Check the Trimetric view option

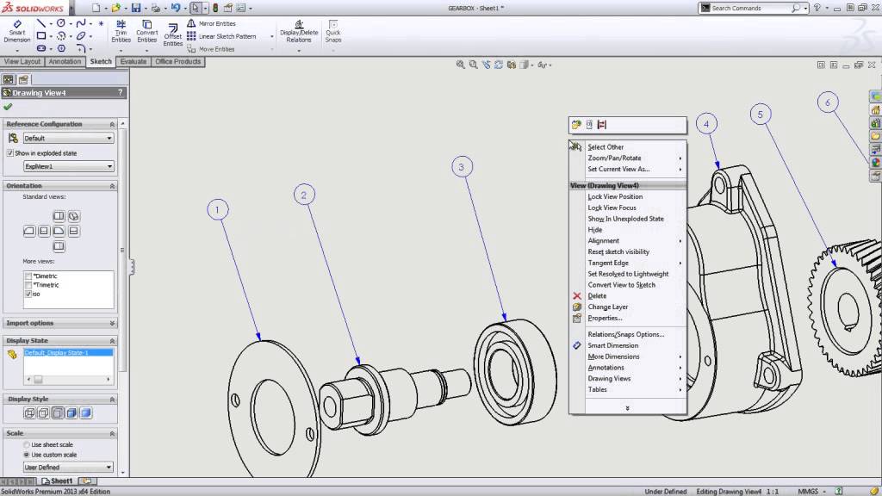coord(28,285)
